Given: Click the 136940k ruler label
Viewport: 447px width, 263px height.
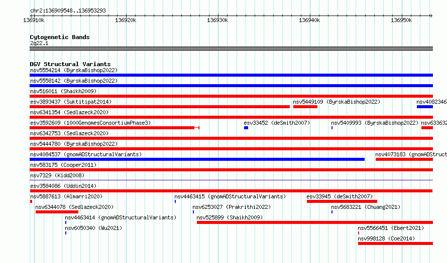Looking at the screenshot, I should pos(309,20).
